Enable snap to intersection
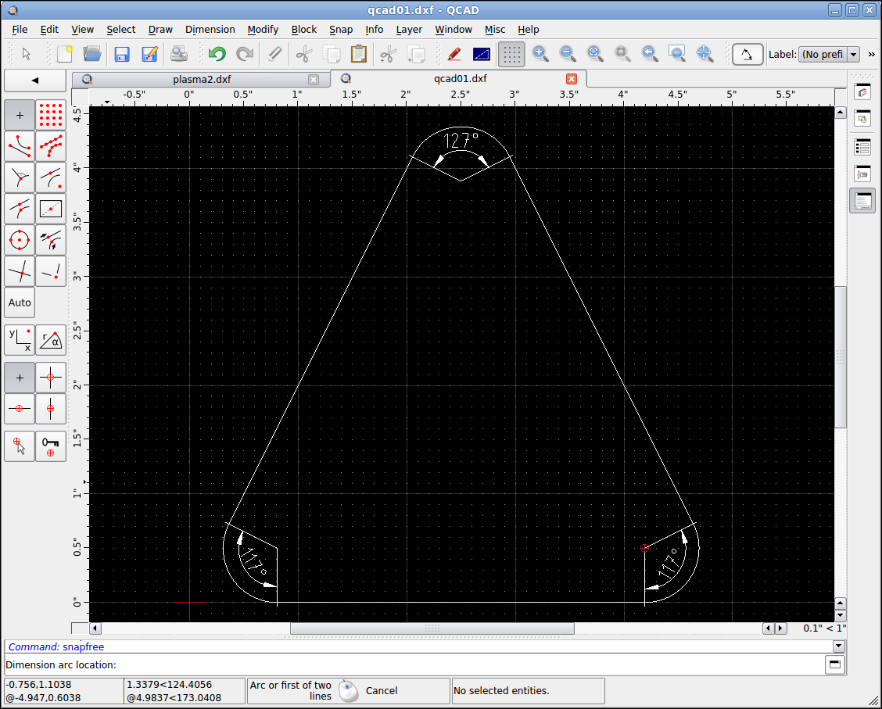 (20, 271)
